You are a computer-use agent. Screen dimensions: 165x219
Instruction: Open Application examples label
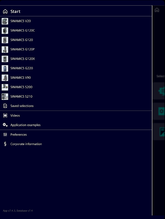(25, 125)
